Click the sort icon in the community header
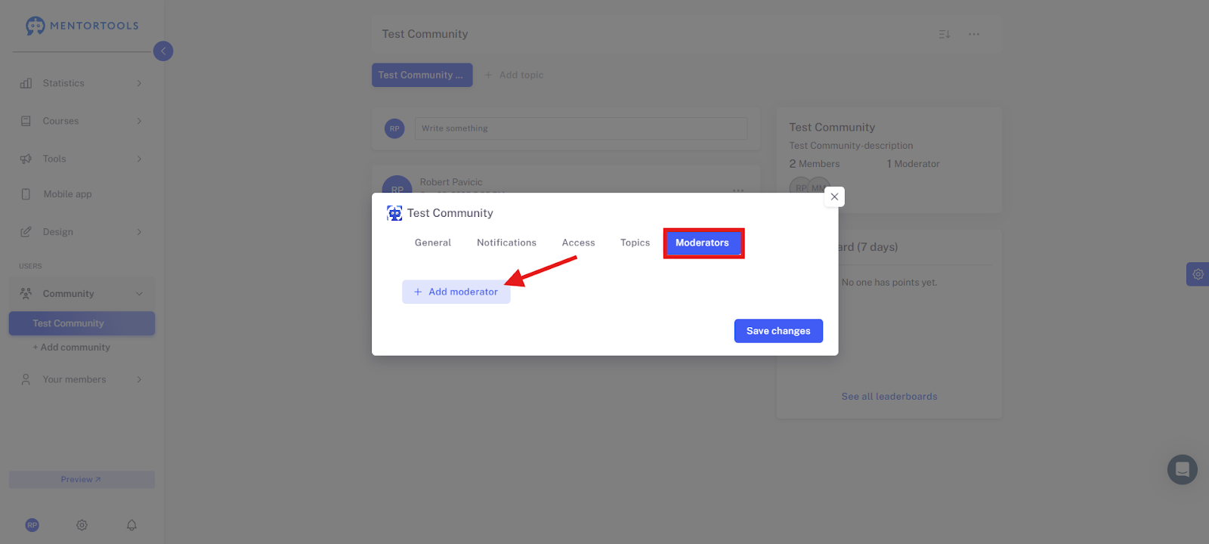 pos(945,34)
